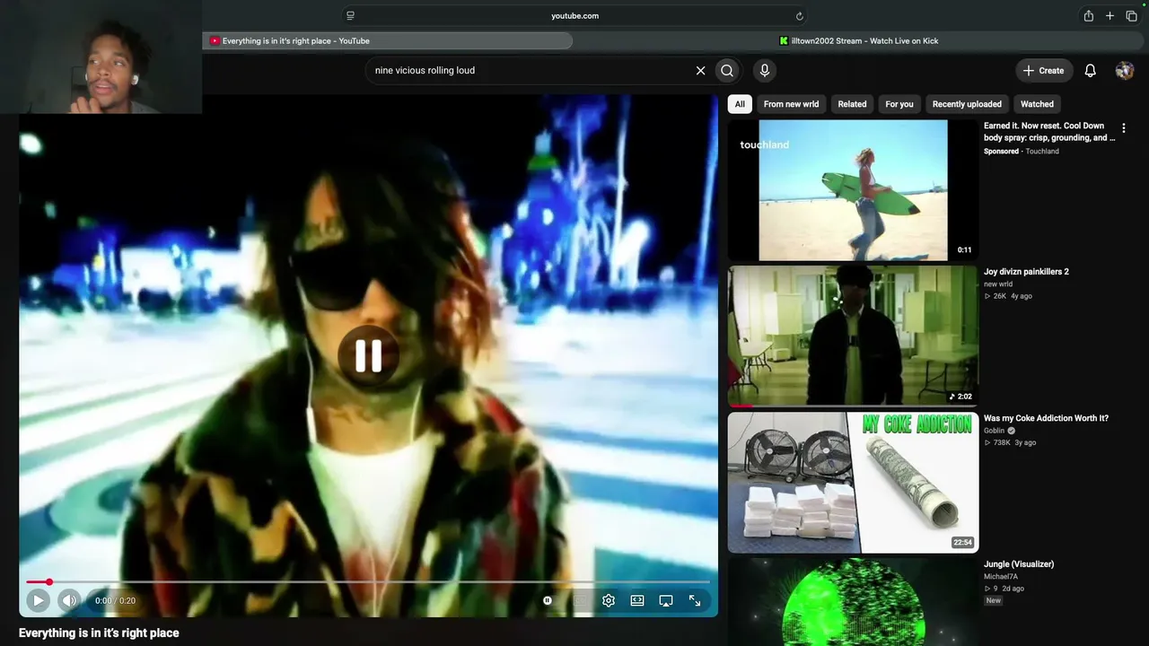Open the "new wrld" channel link under Joy divizn
This screenshot has height=646, width=1149.
(x=998, y=284)
